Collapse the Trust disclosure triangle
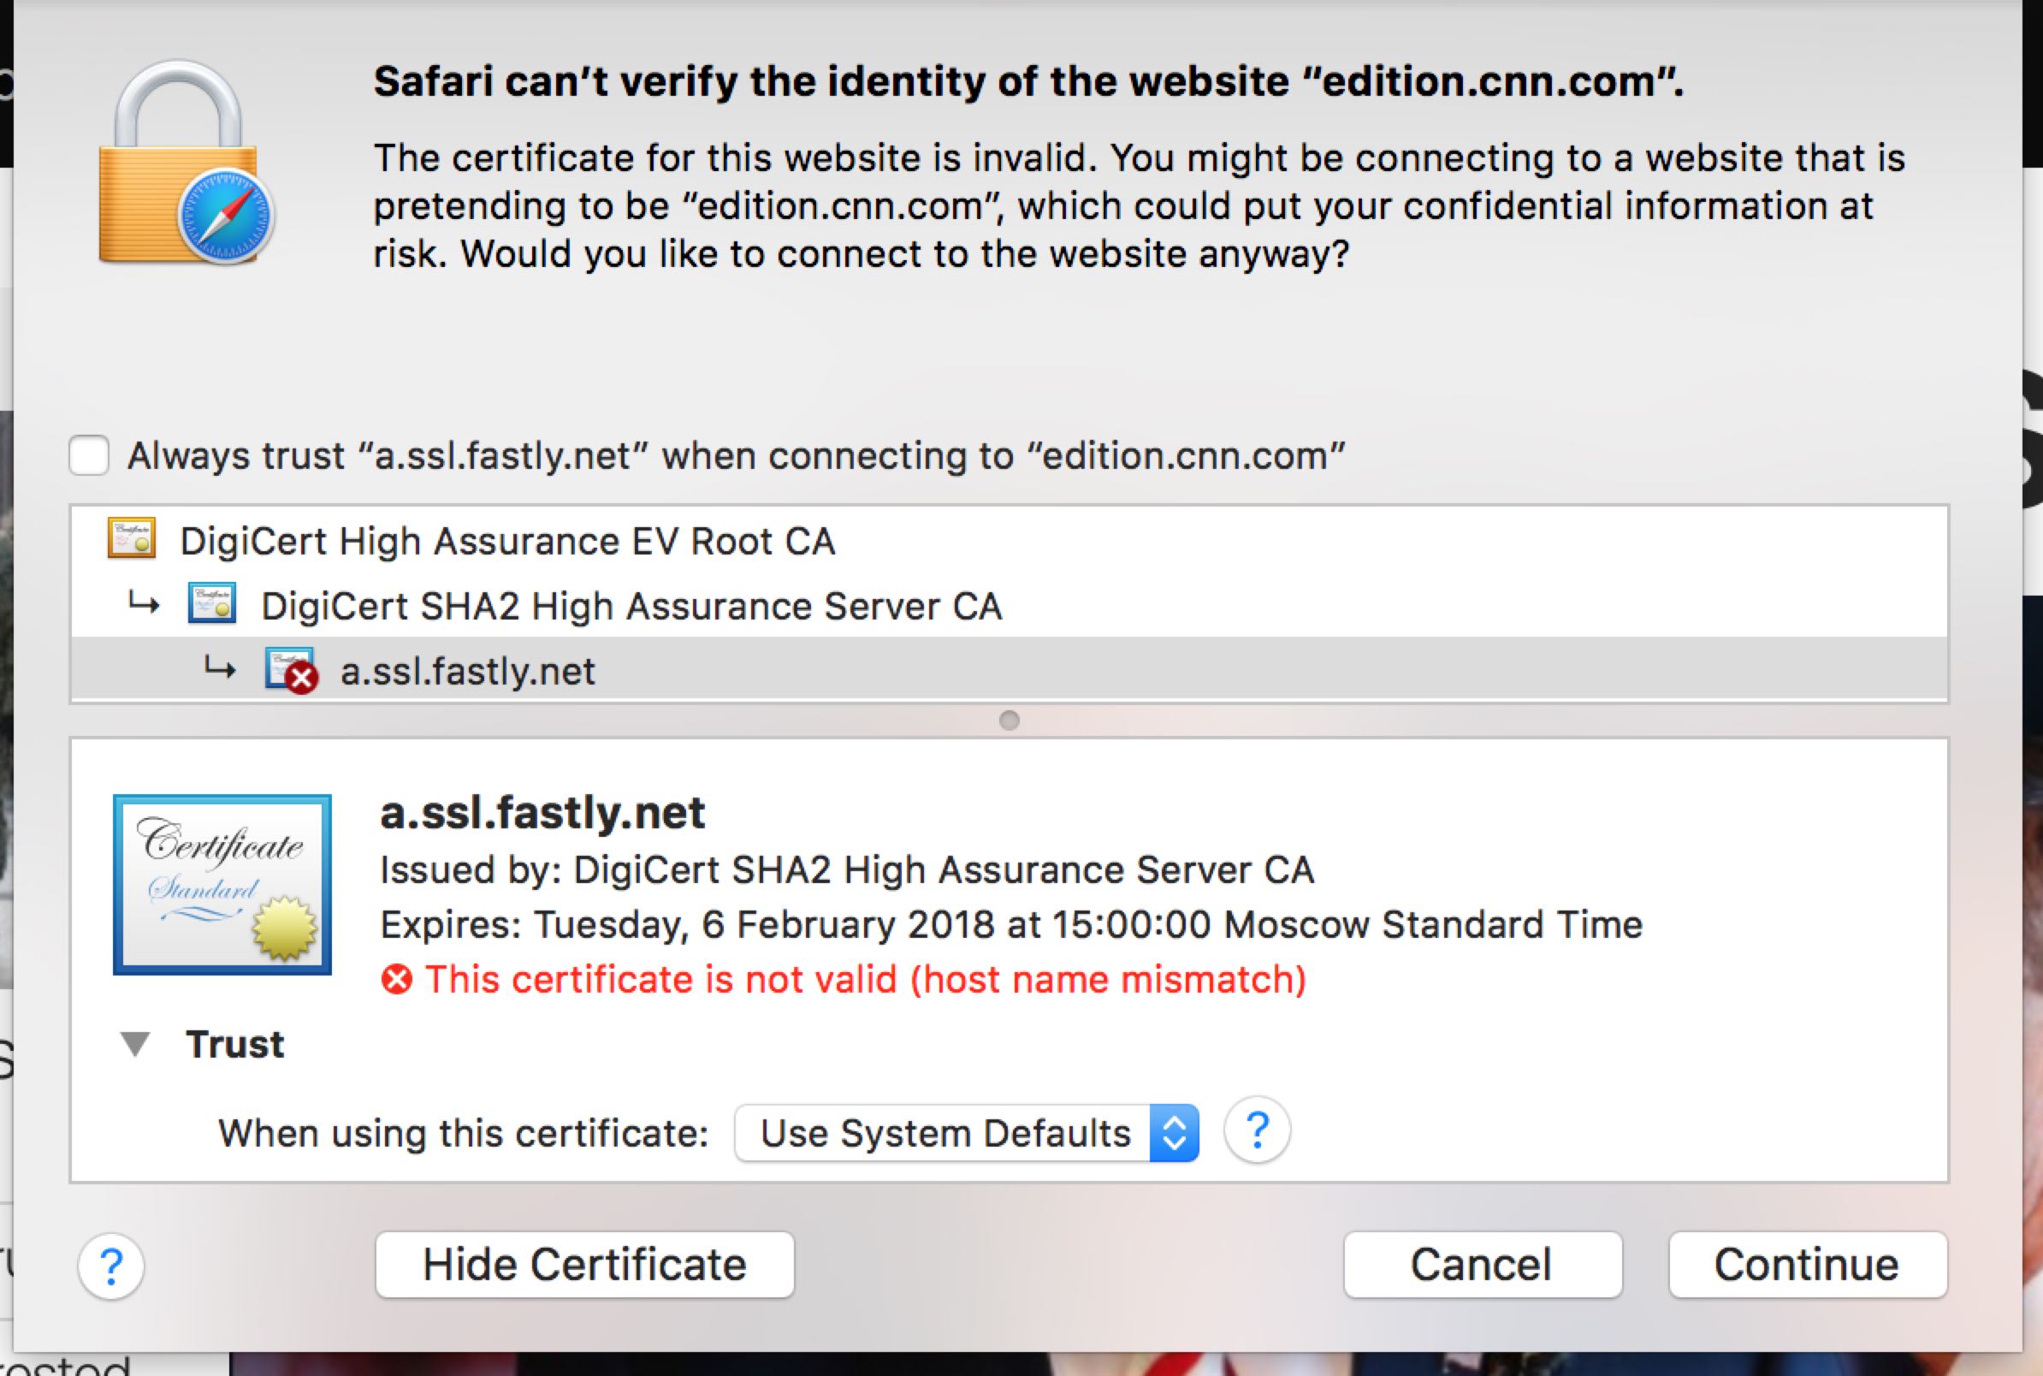Image resolution: width=2043 pixels, height=1376 pixels. [x=135, y=1044]
